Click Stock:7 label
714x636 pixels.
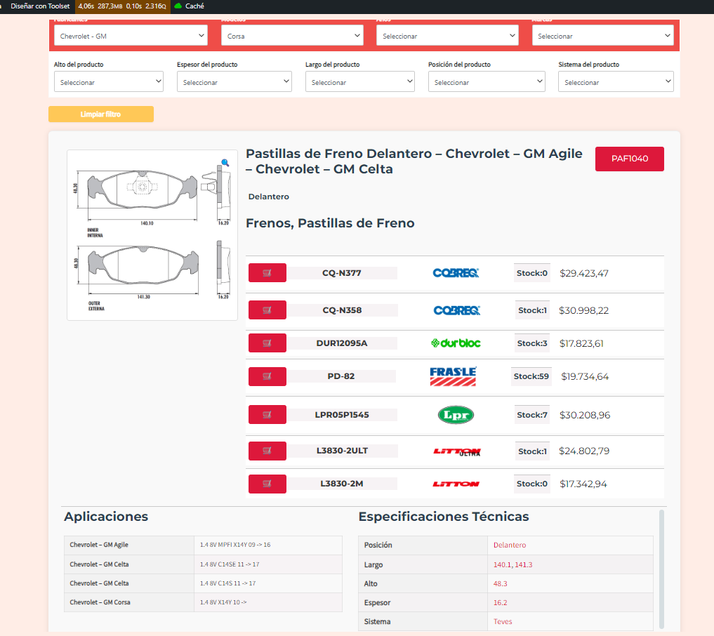coord(532,415)
